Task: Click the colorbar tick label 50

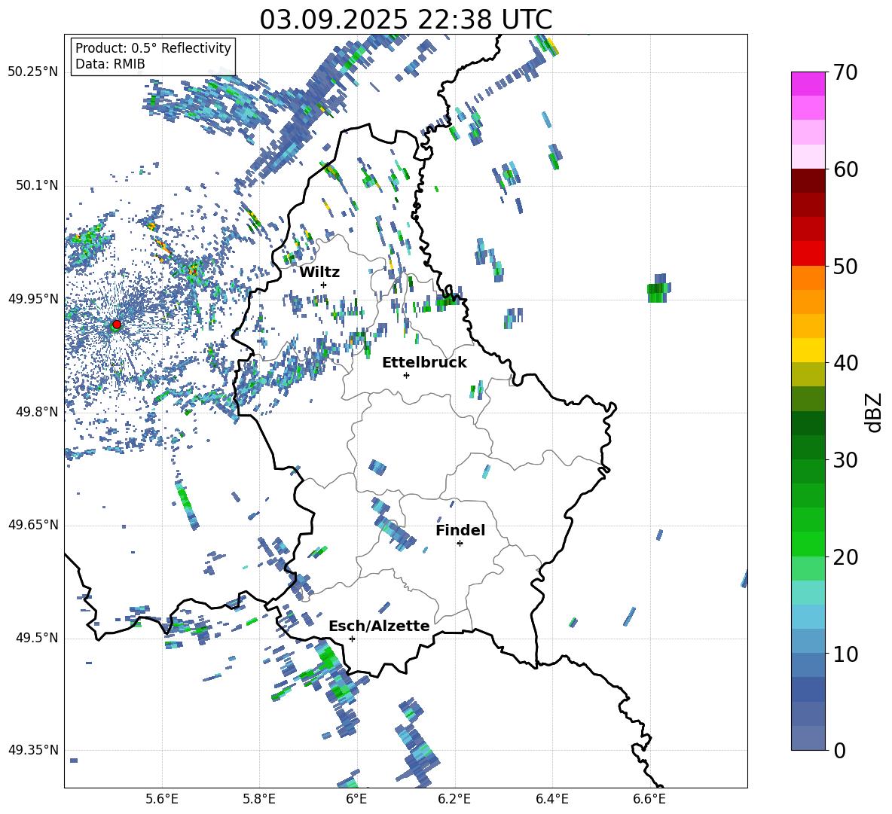Action: 845,266
